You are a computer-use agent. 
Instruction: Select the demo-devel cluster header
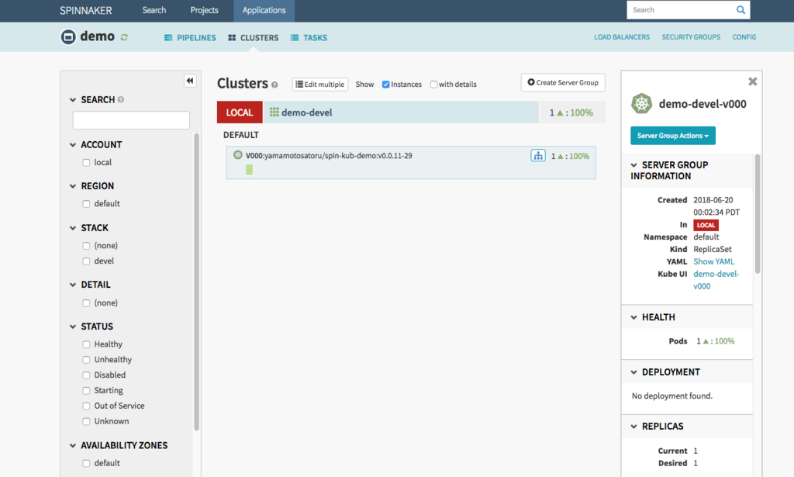coord(401,112)
